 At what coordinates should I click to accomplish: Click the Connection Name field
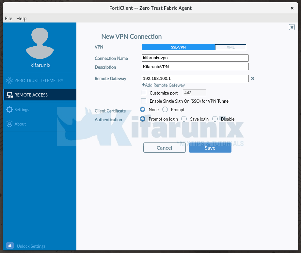[195, 58]
